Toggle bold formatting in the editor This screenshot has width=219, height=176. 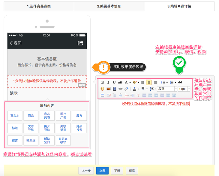[102, 83]
